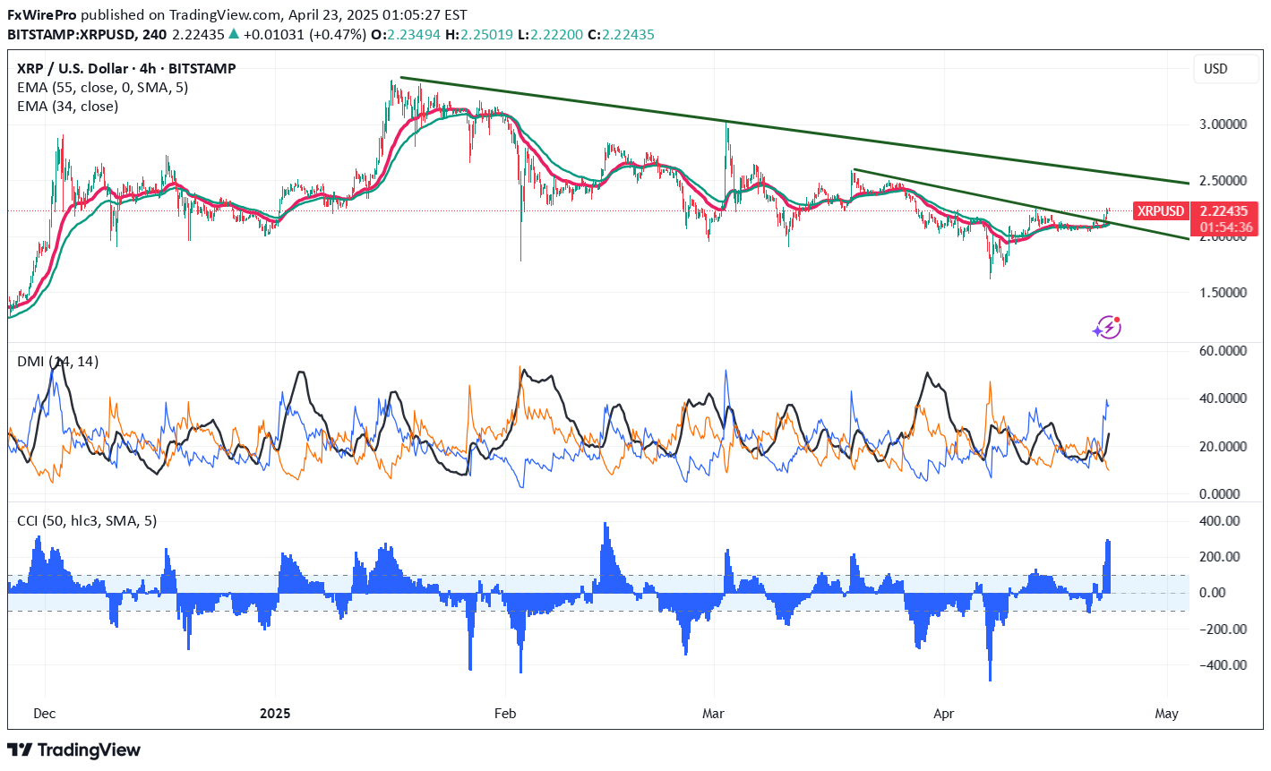Click the CCI (50, hlc3, SMA, 5) label
1271x771 pixels.
click(87, 520)
